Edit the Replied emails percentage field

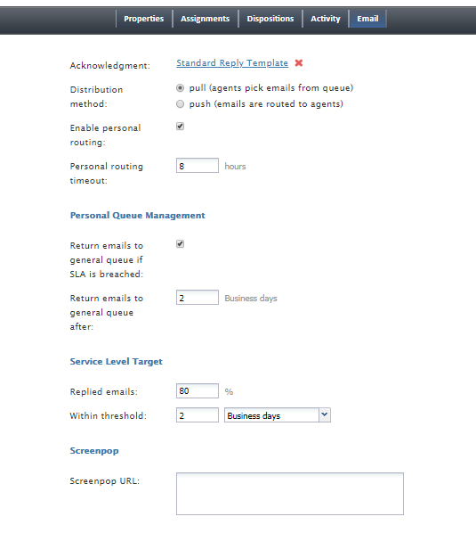pyautogui.click(x=198, y=391)
